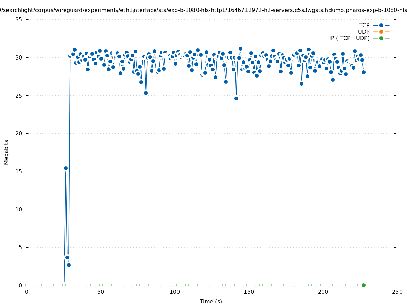Select the lowest TCP point below 5 Megabits
This screenshot has width=407, height=306.
69,265
